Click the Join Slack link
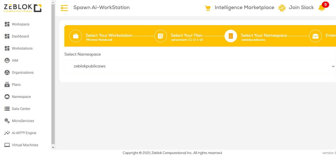This screenshot has width=336, height=157. 301,8
